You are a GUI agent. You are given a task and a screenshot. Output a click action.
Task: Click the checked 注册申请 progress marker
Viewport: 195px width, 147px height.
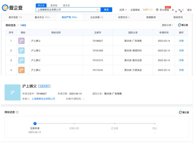[35, 123]
